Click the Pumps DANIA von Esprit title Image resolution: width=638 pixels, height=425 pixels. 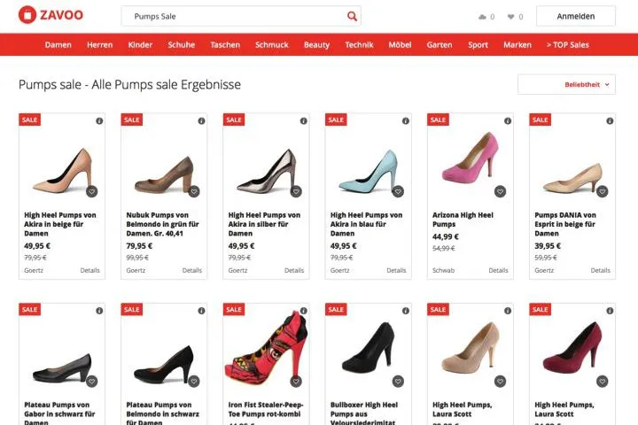point(565,224)
